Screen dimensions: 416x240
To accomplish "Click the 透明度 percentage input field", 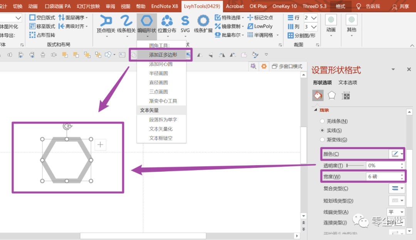I will [383, 166].
